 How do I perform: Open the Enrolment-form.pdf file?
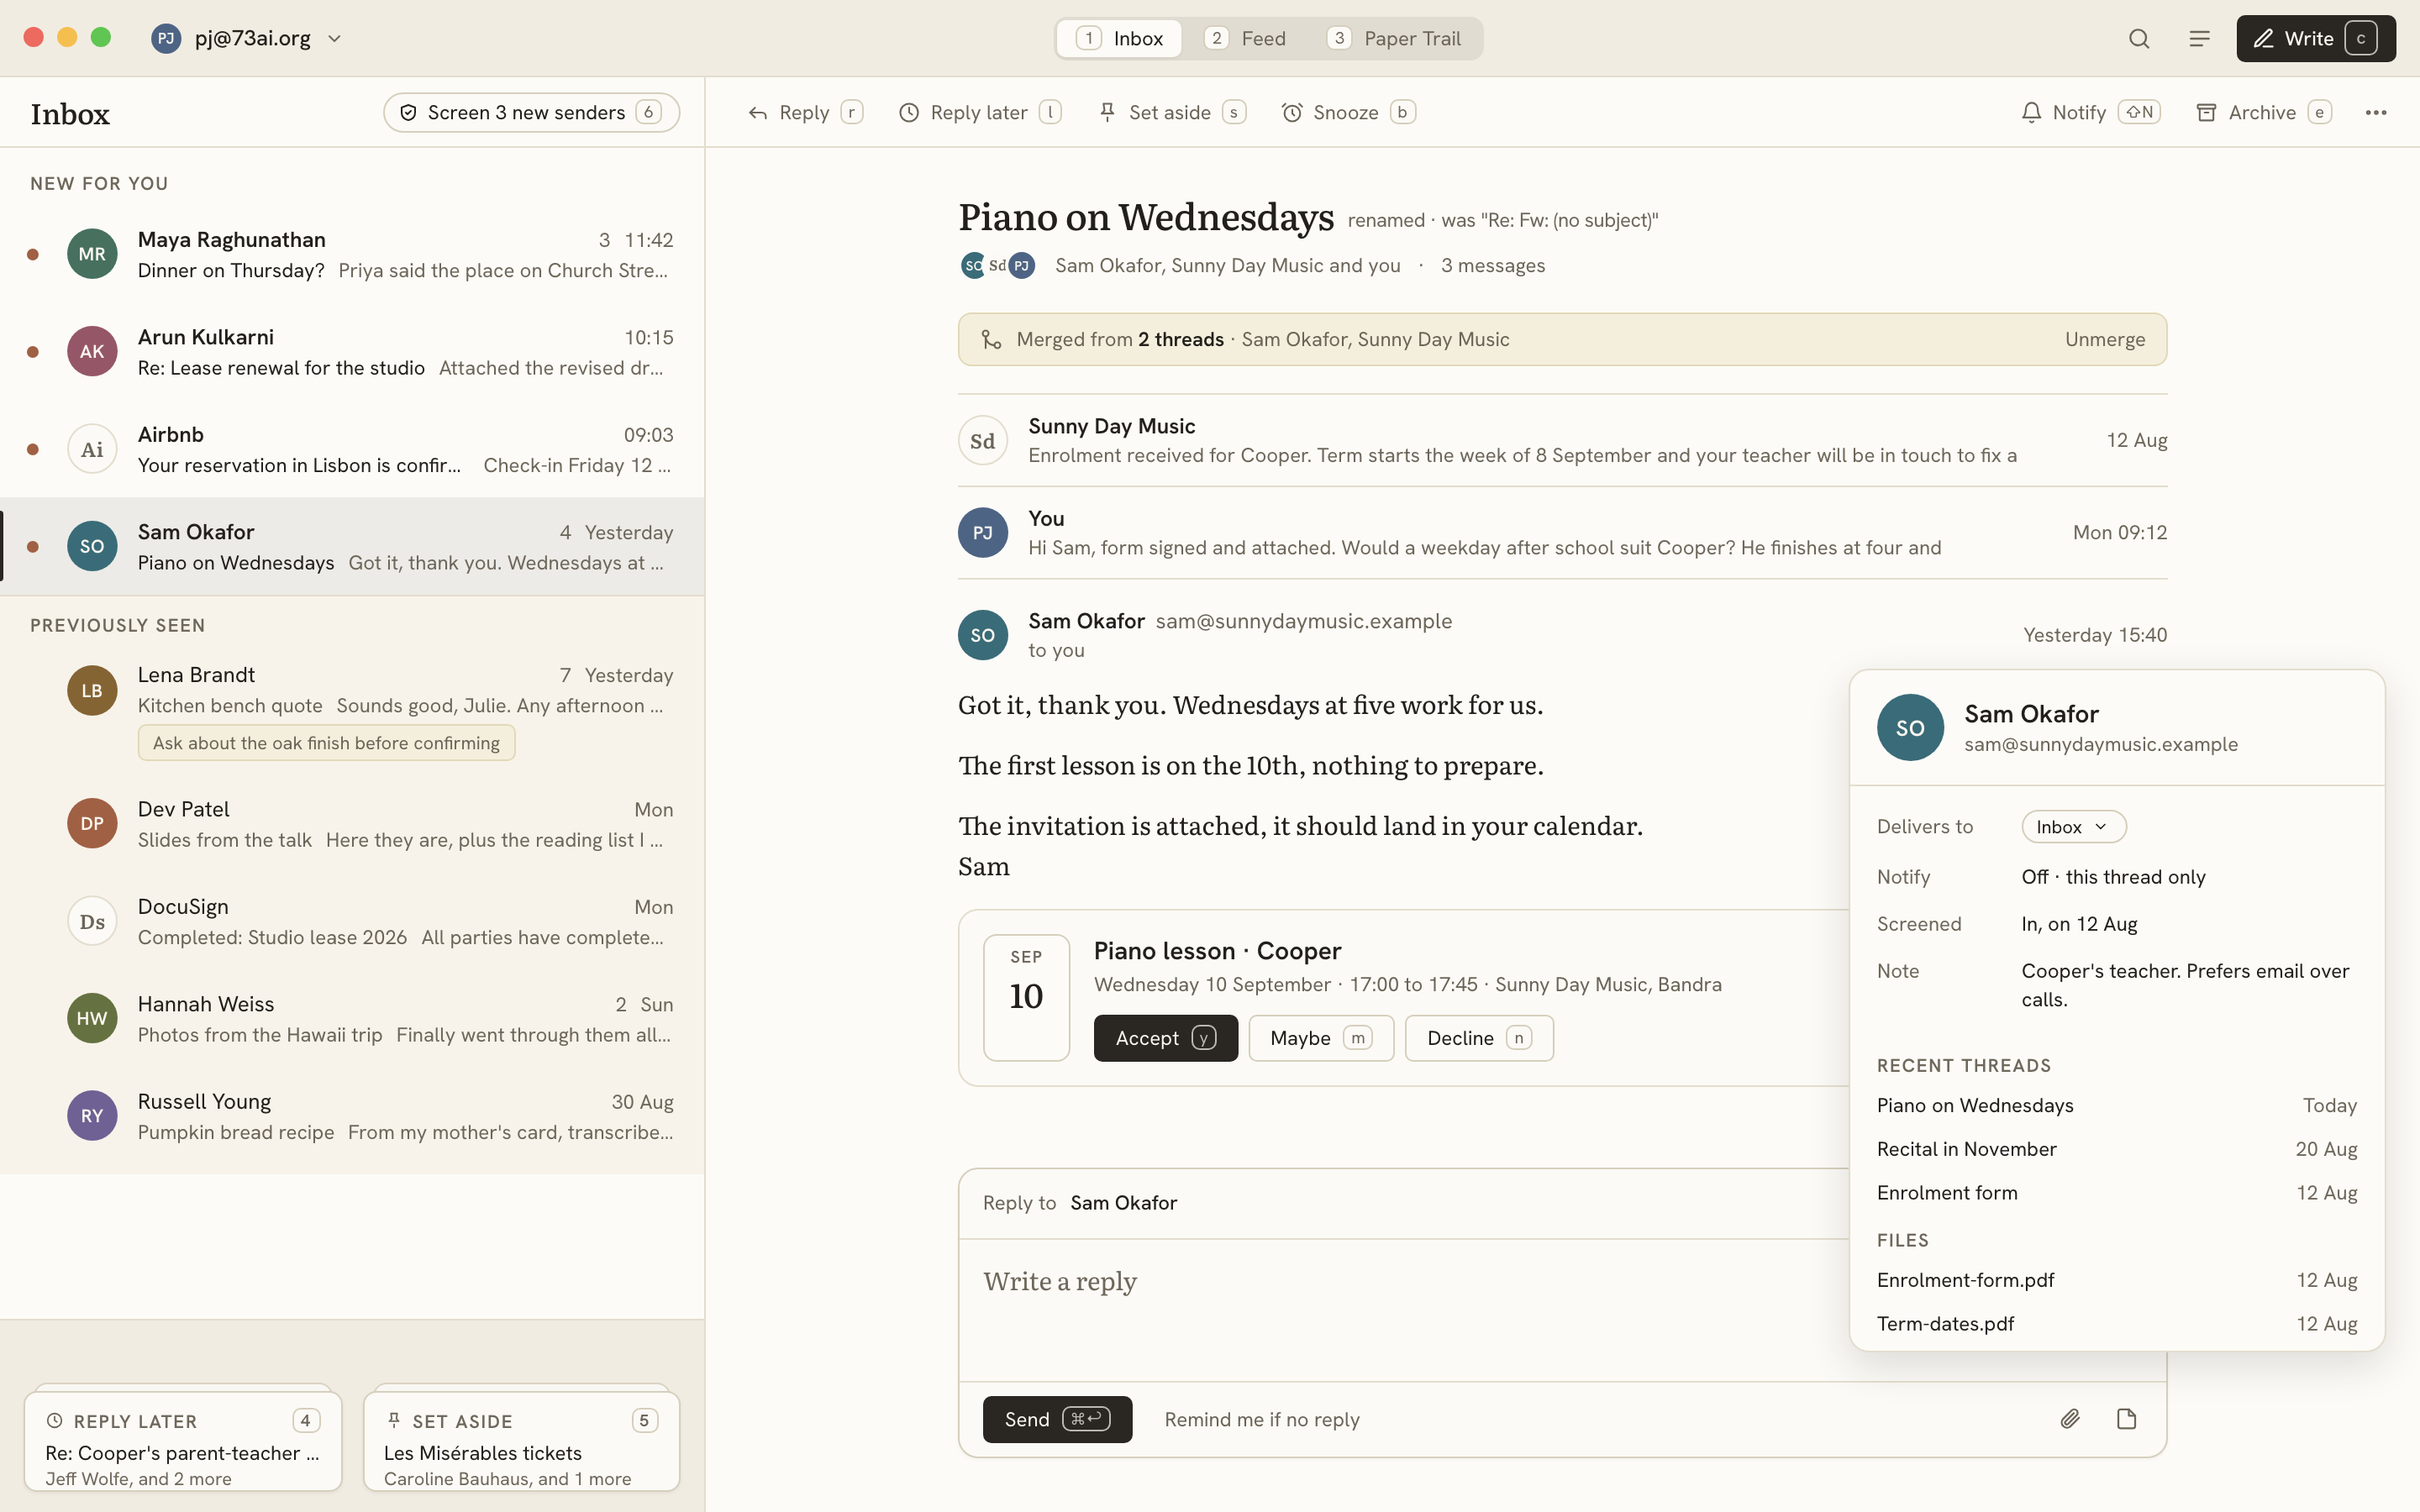[x=2117, y=1280]
